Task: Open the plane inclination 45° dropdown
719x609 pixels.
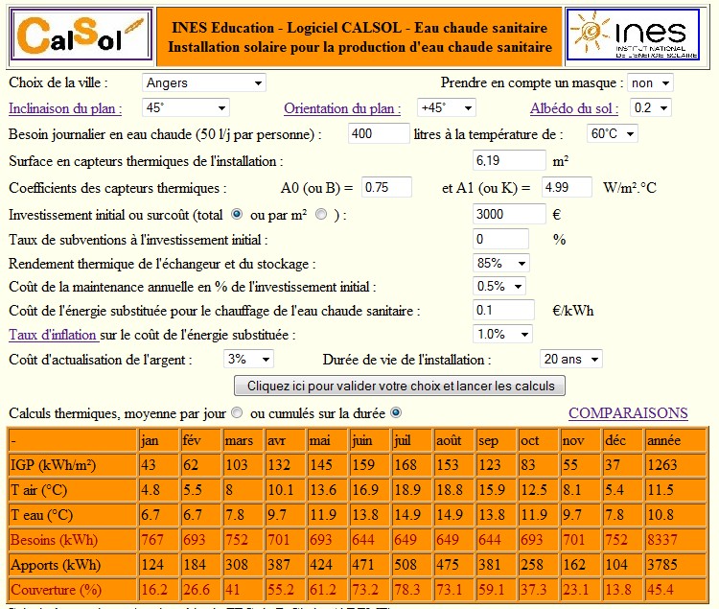Action: (186, 108)
